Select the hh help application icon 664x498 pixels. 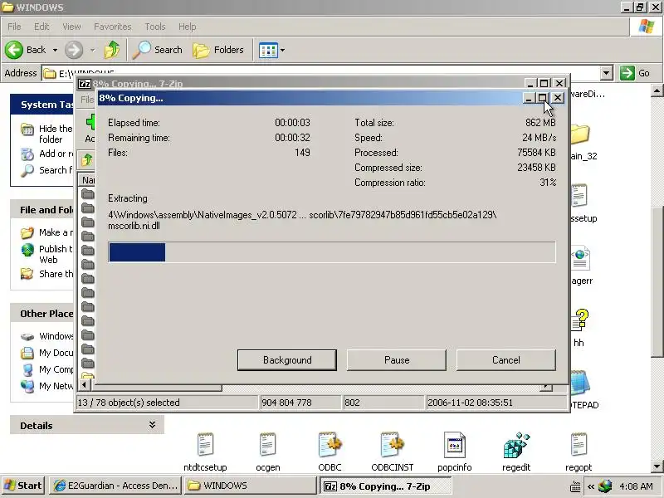579,328
